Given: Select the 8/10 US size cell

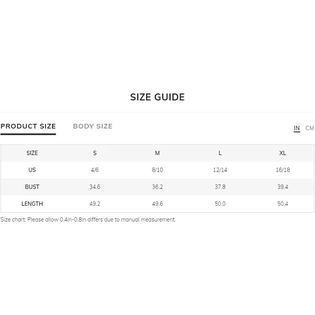Looking at the screenshot, I should point(157,170).
